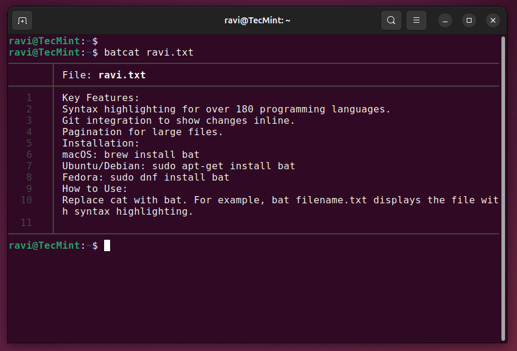
Task: Click the Ubuntu/Debian apt-get install line
Action: pos(178,166)
